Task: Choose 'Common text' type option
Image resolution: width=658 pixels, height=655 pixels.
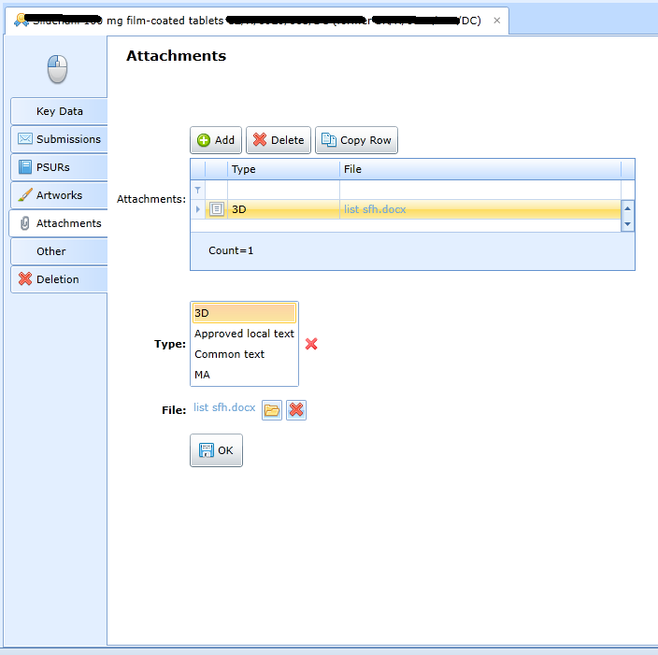Action: pos(230,354)
